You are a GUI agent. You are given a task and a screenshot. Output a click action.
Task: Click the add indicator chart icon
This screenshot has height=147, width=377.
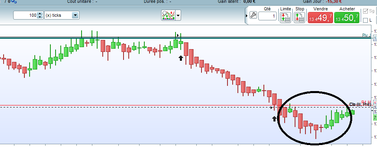168,15
